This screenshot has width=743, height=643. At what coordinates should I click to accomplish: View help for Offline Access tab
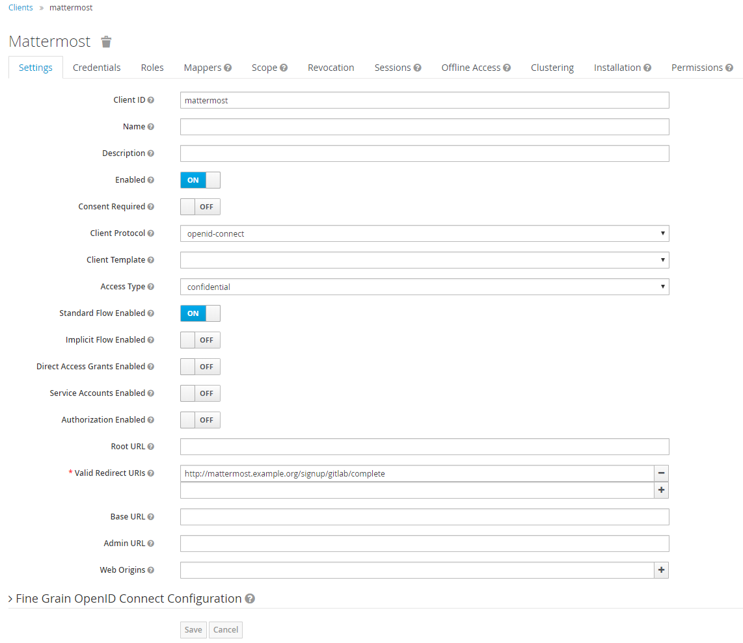point(506,67)
